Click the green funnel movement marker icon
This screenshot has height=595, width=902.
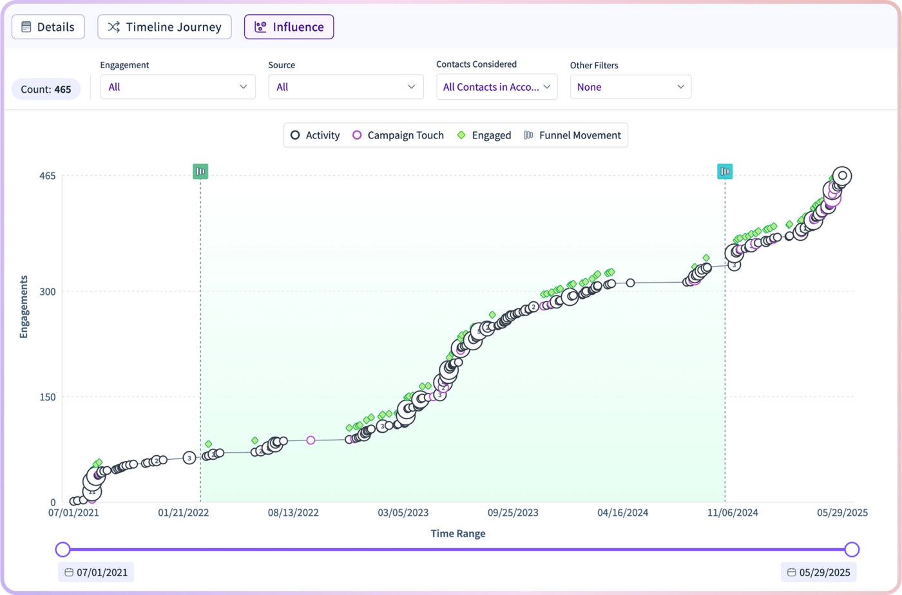200,171
